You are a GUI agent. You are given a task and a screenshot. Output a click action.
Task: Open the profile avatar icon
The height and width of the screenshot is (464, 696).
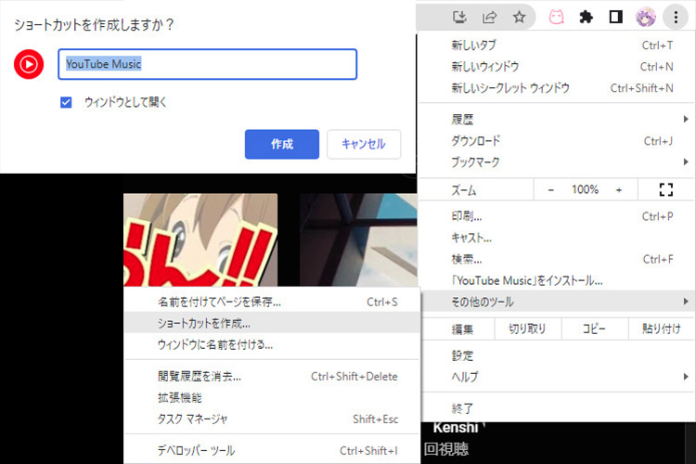(x=645, y=17)
